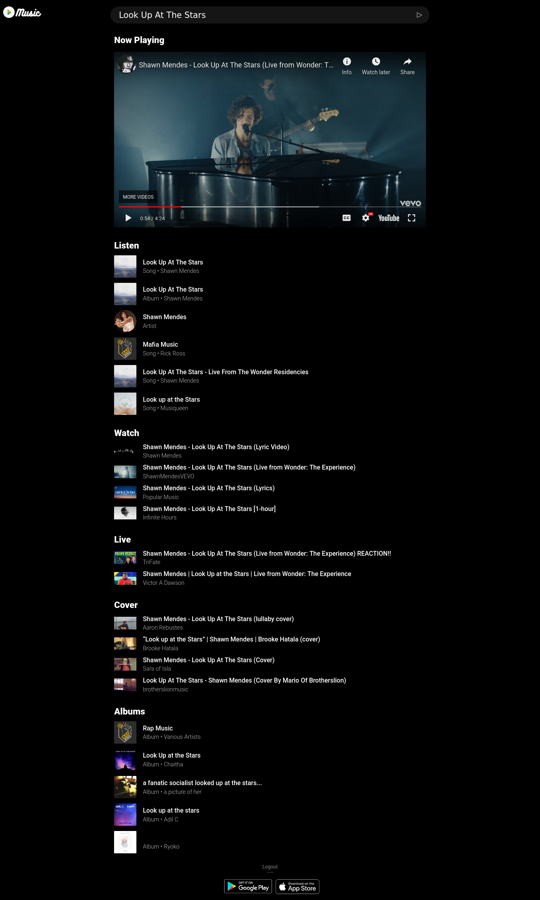This screenshot has width=540, height=900.
Task: Click the Victor A Dawson video thumbnail
Action: [x=125, y=578]
